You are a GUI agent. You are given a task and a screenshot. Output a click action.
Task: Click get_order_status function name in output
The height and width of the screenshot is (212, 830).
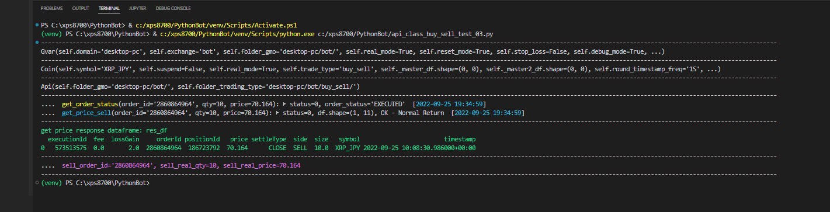pyautogui.click(x=89, y=104)
